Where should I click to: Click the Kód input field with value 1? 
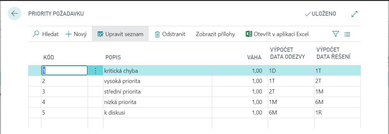point(64,70)
